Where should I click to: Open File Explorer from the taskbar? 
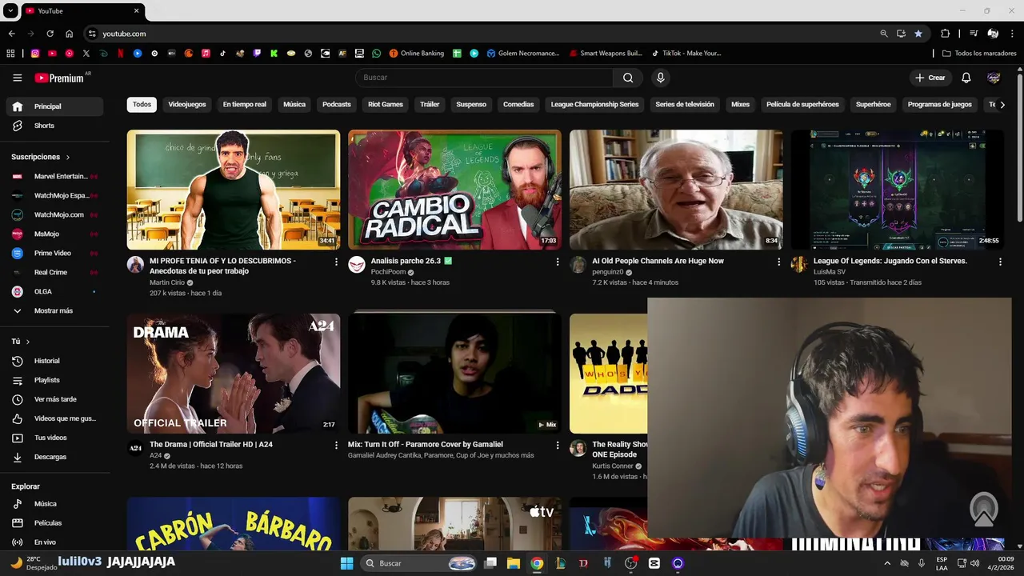click(514, 563)
